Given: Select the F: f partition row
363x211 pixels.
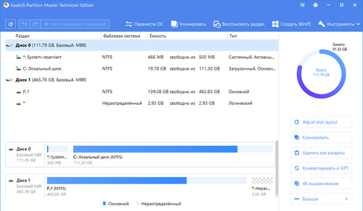Looking at the screenshot, I should pyautogui.click(x=142, y=92).
